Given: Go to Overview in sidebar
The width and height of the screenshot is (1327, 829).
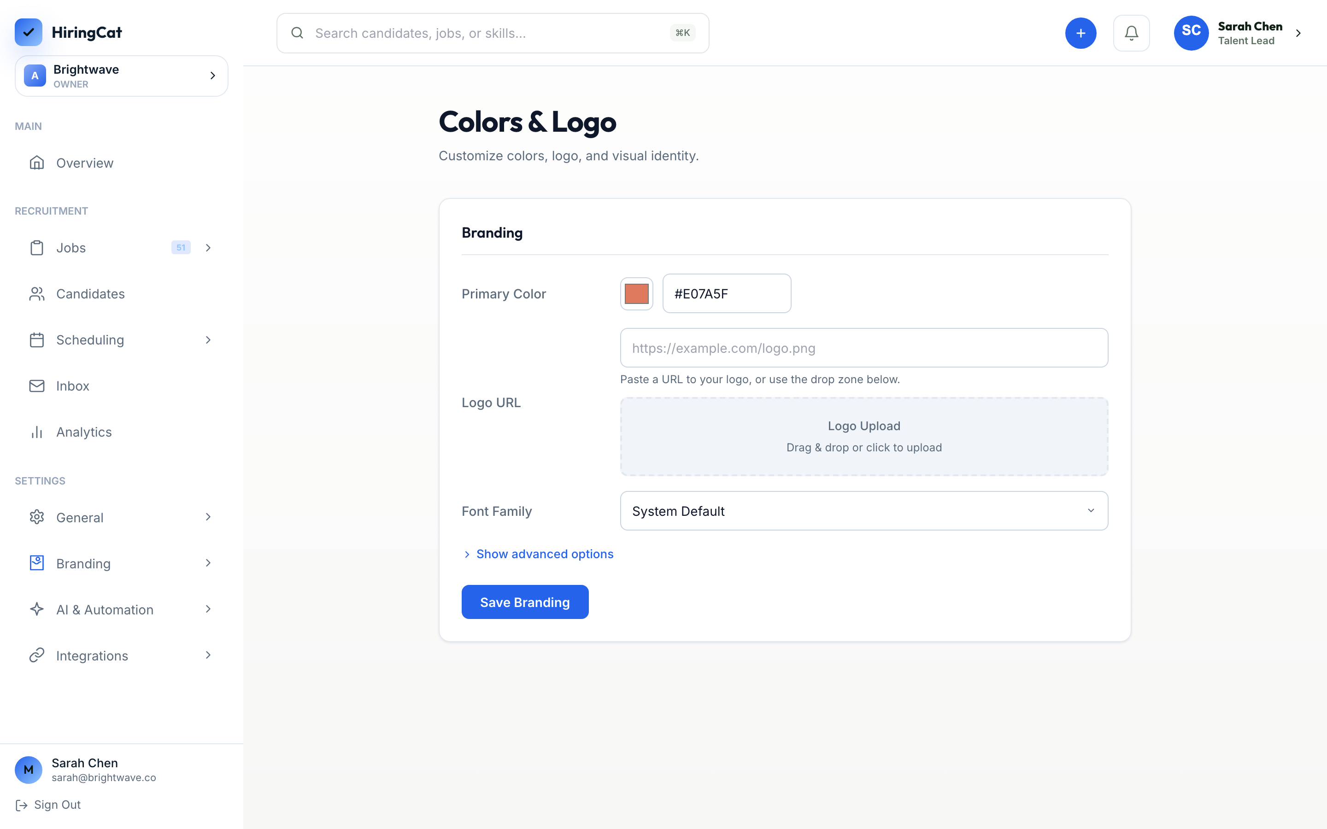Looking at the screenshot, I should pyautogui.click(x=121, y=163).
